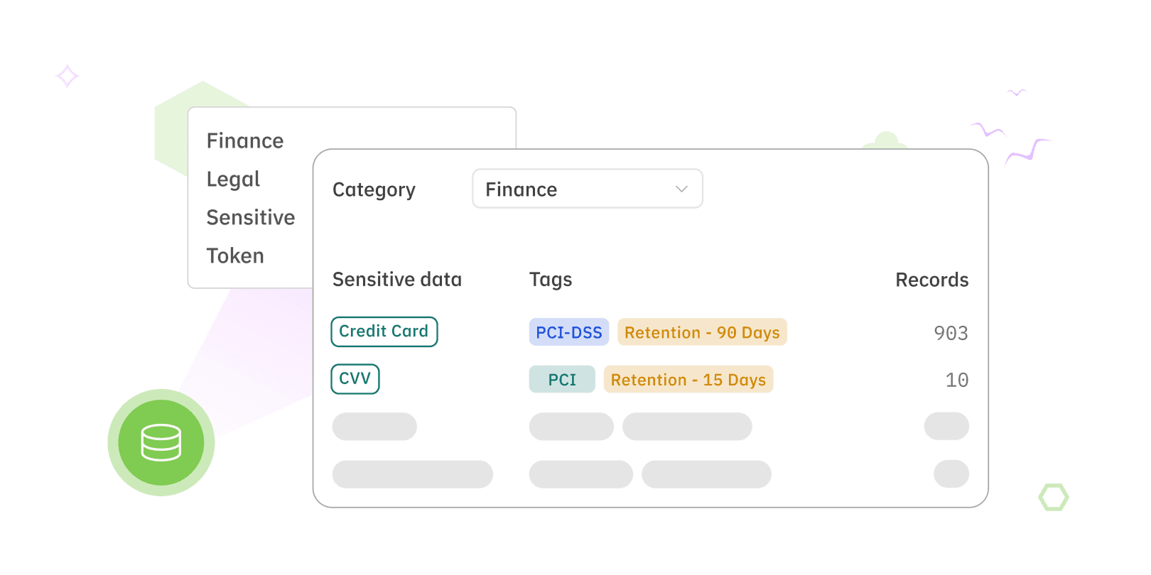Click the Tags column header
The image size is (1151, 575).
[551, 280]
